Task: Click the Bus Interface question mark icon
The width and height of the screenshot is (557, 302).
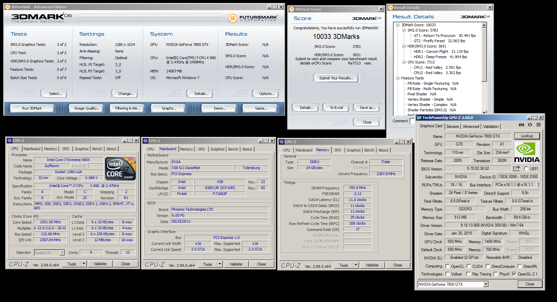Action: [538, 185]
